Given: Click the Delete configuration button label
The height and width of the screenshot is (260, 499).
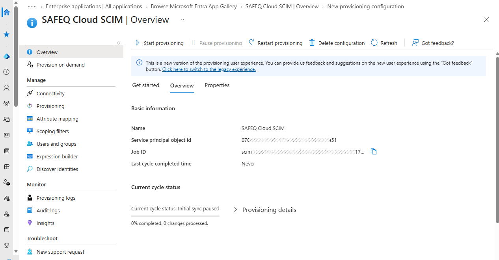Looking at the screenshot, I should click(341, 43).
